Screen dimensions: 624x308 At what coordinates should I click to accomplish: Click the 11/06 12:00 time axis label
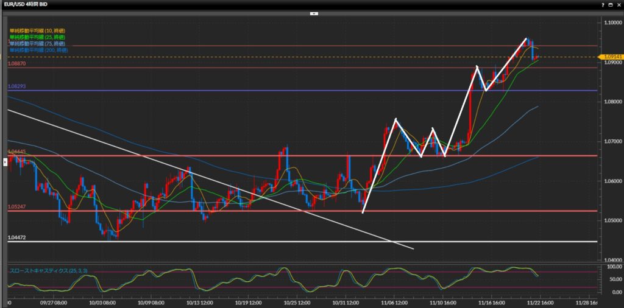pos(394,302)
